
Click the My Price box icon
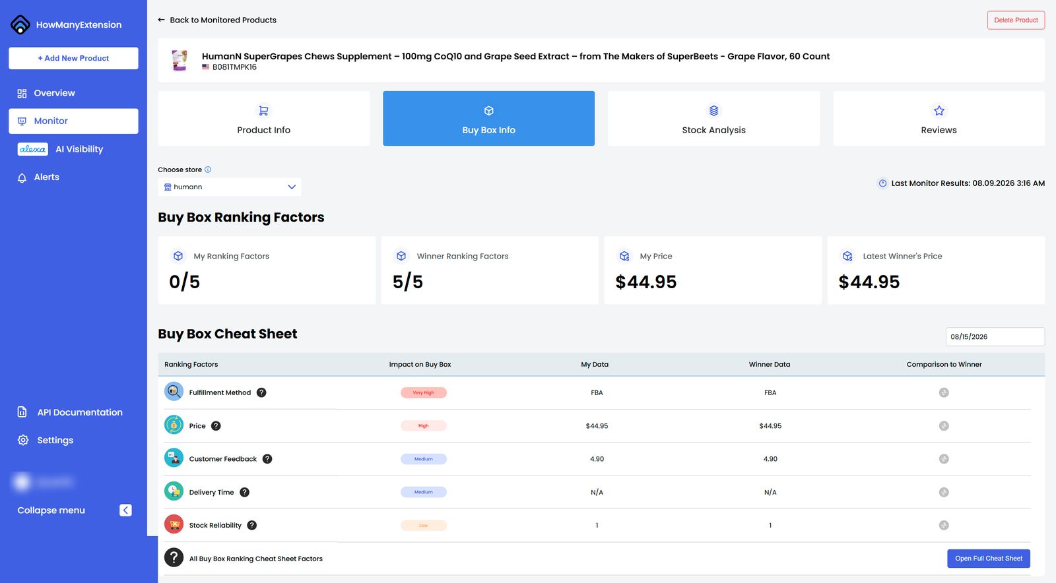coord(624,256)
